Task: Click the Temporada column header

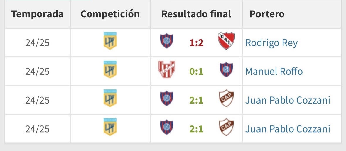Action: click(38, 14)
